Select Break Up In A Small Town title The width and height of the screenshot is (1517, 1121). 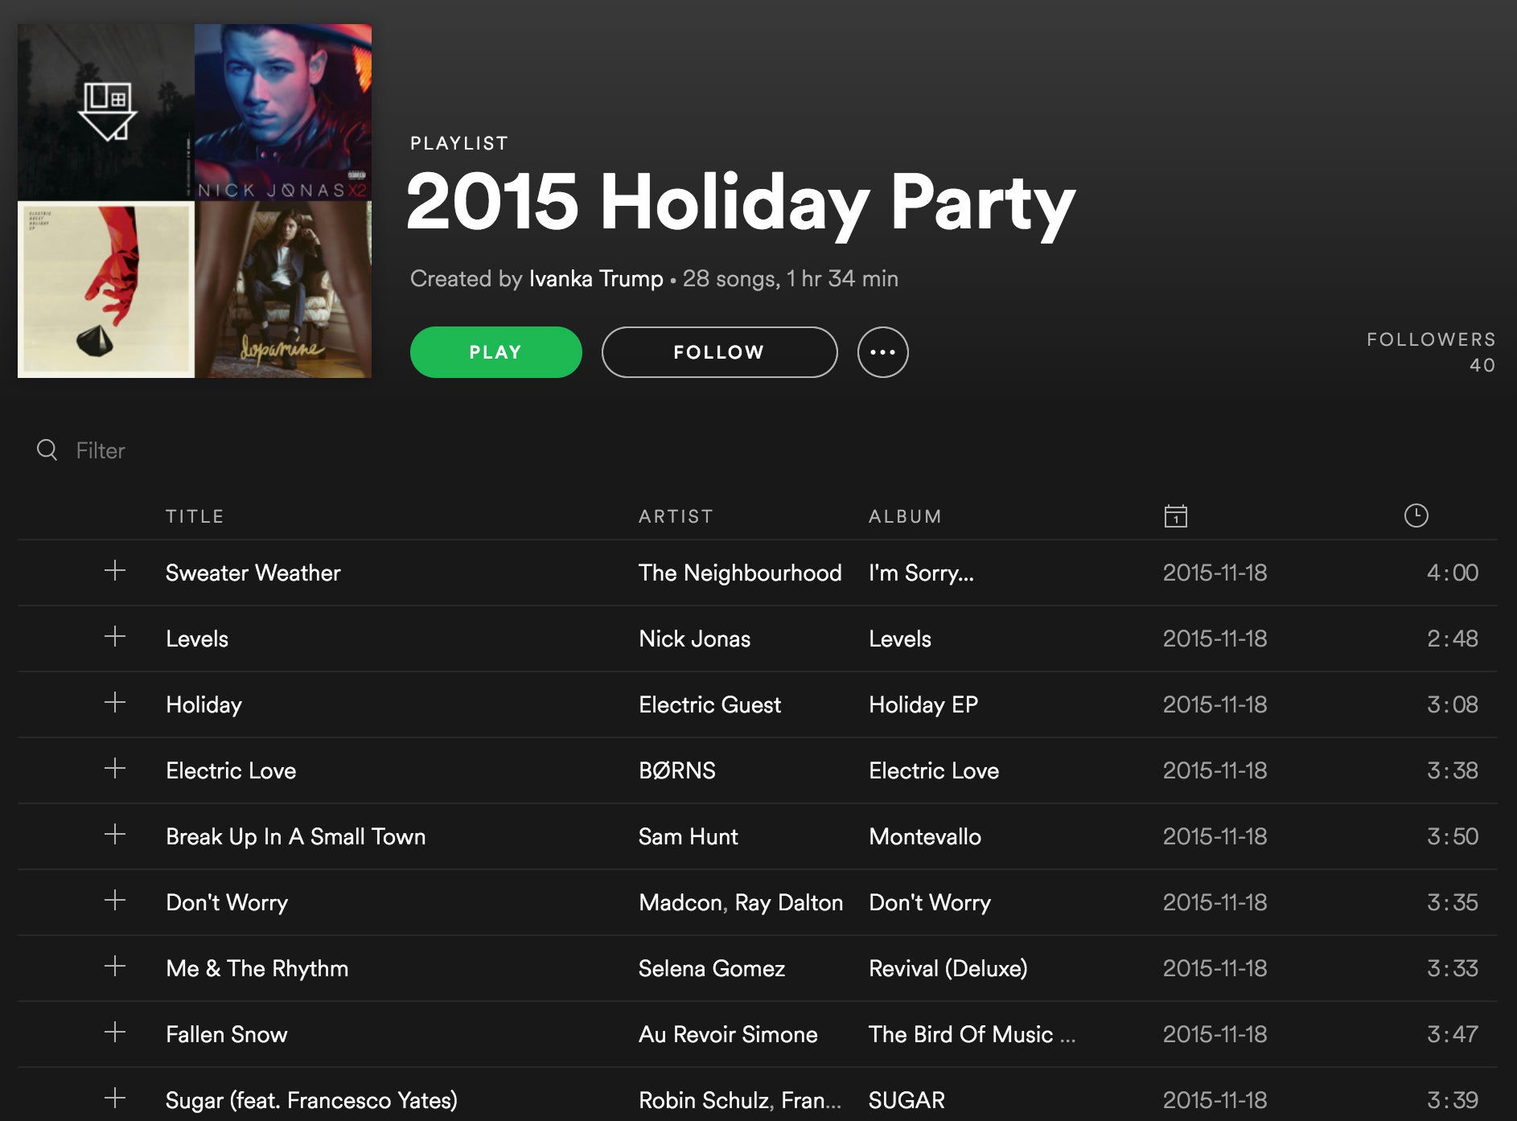296,836
